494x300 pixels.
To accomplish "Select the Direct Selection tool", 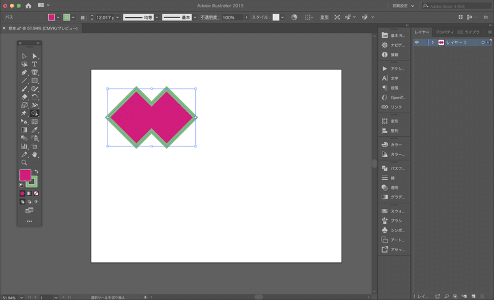I will click(x=35, y=56).
